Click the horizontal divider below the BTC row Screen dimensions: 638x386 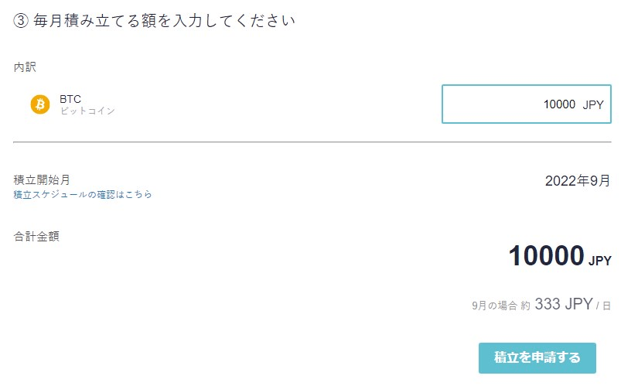coord(312,142)
